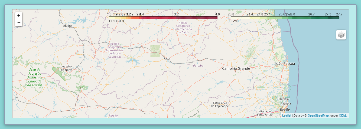Click the Patos town label
This screenshot has height=129, width=361.
(x=167, y=58)
